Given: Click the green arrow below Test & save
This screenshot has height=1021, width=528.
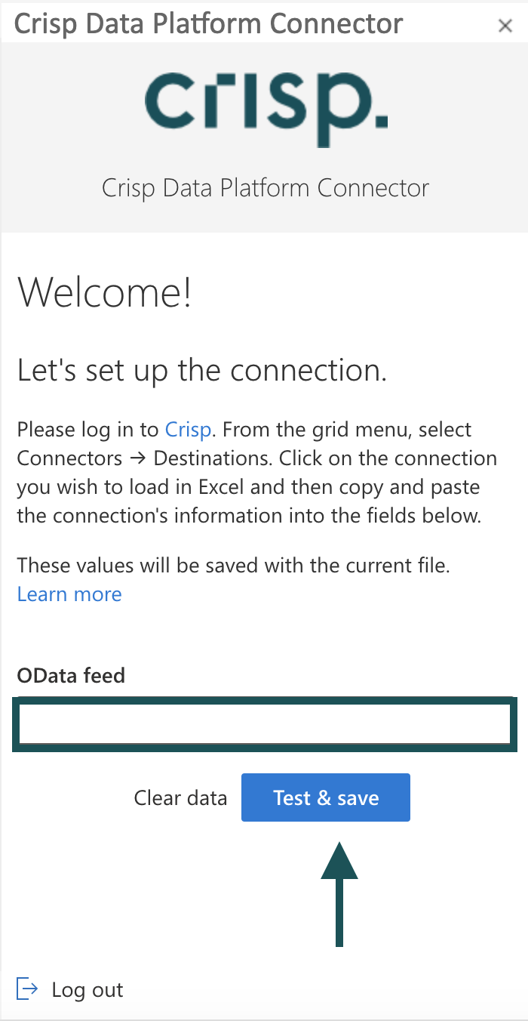Looking at the screenshot, I should 339,895.
